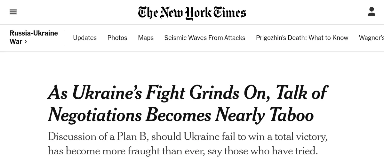Click the word 'Negotiations' in the headline
This screenshot has width=384, height=163.
pyautogui.click(x=95, y=115)
